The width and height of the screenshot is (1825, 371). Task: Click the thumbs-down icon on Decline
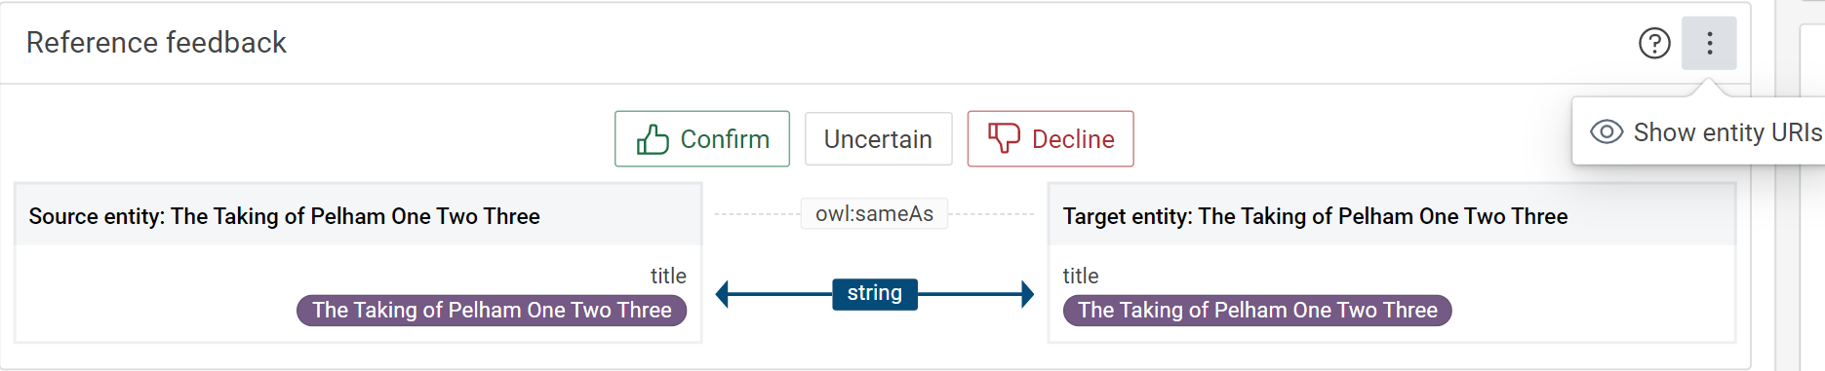point(1004,138)
